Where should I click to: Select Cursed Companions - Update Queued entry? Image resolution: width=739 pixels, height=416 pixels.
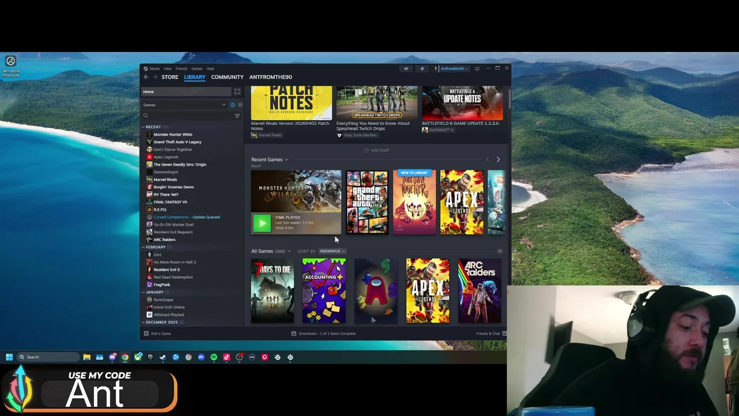point(186,217)
